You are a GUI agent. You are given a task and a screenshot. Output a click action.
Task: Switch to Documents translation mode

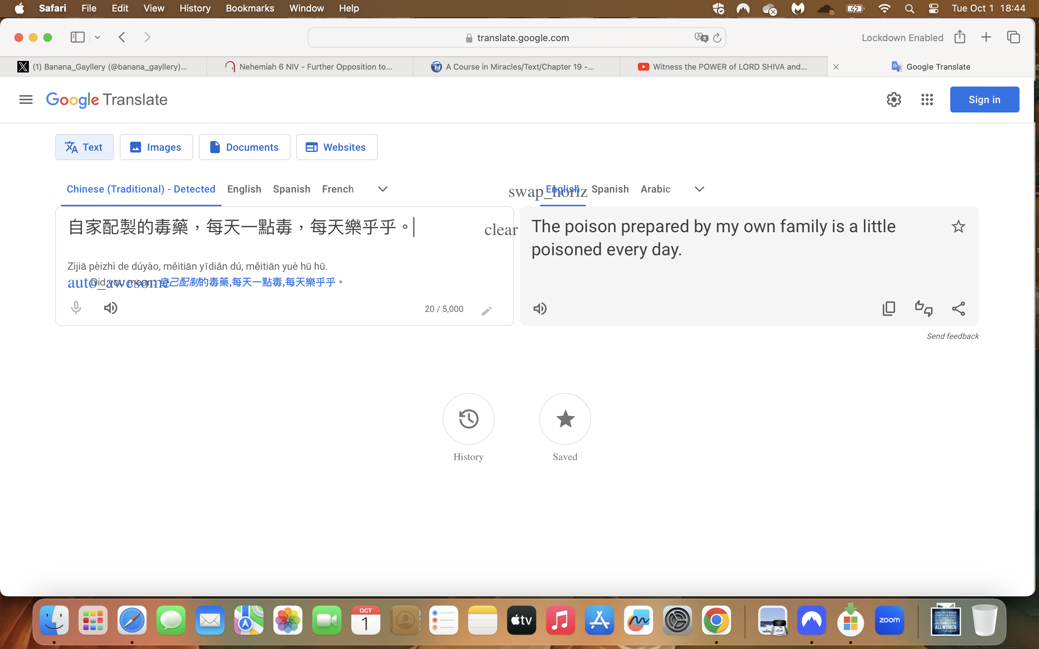244,147
